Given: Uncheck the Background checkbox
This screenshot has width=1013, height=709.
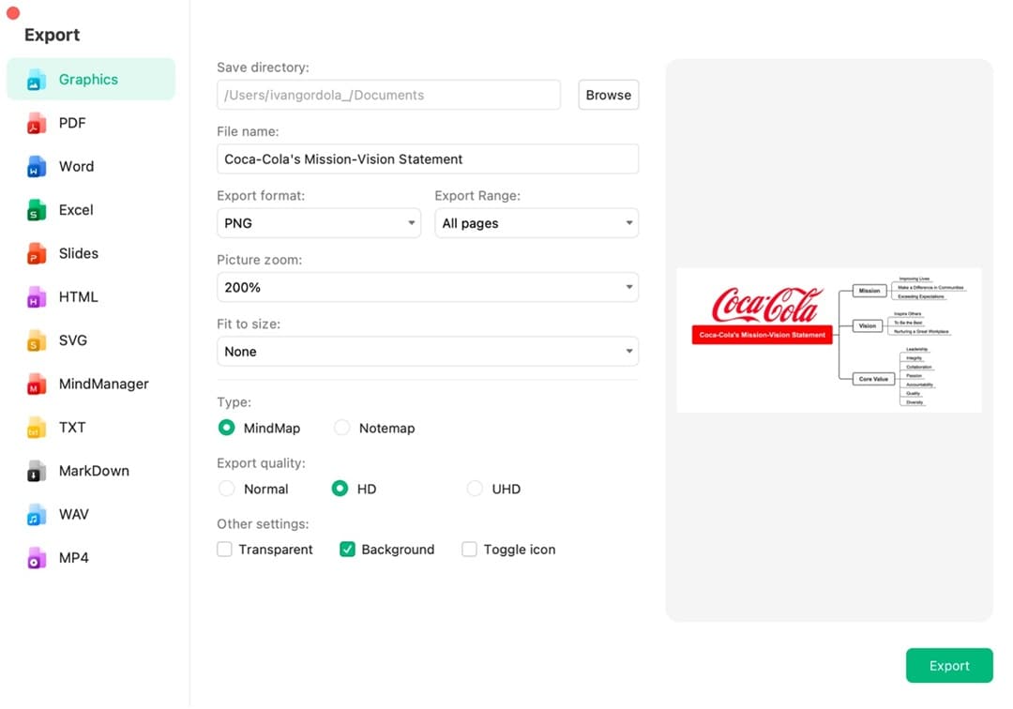Looking at the screenshot, I should coord(347,550).
